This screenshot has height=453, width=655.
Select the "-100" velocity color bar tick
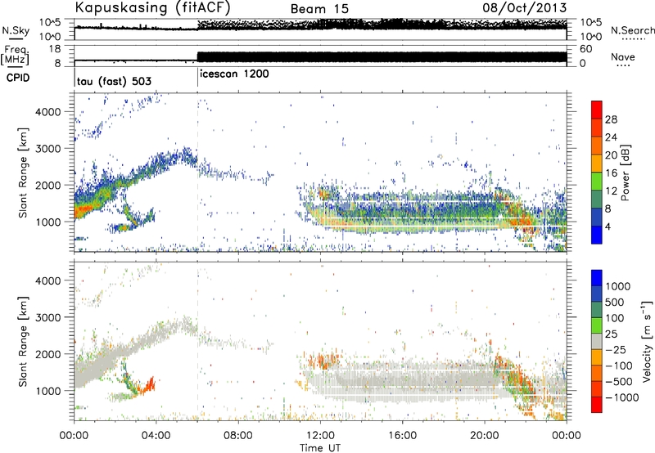coord(619,366)
